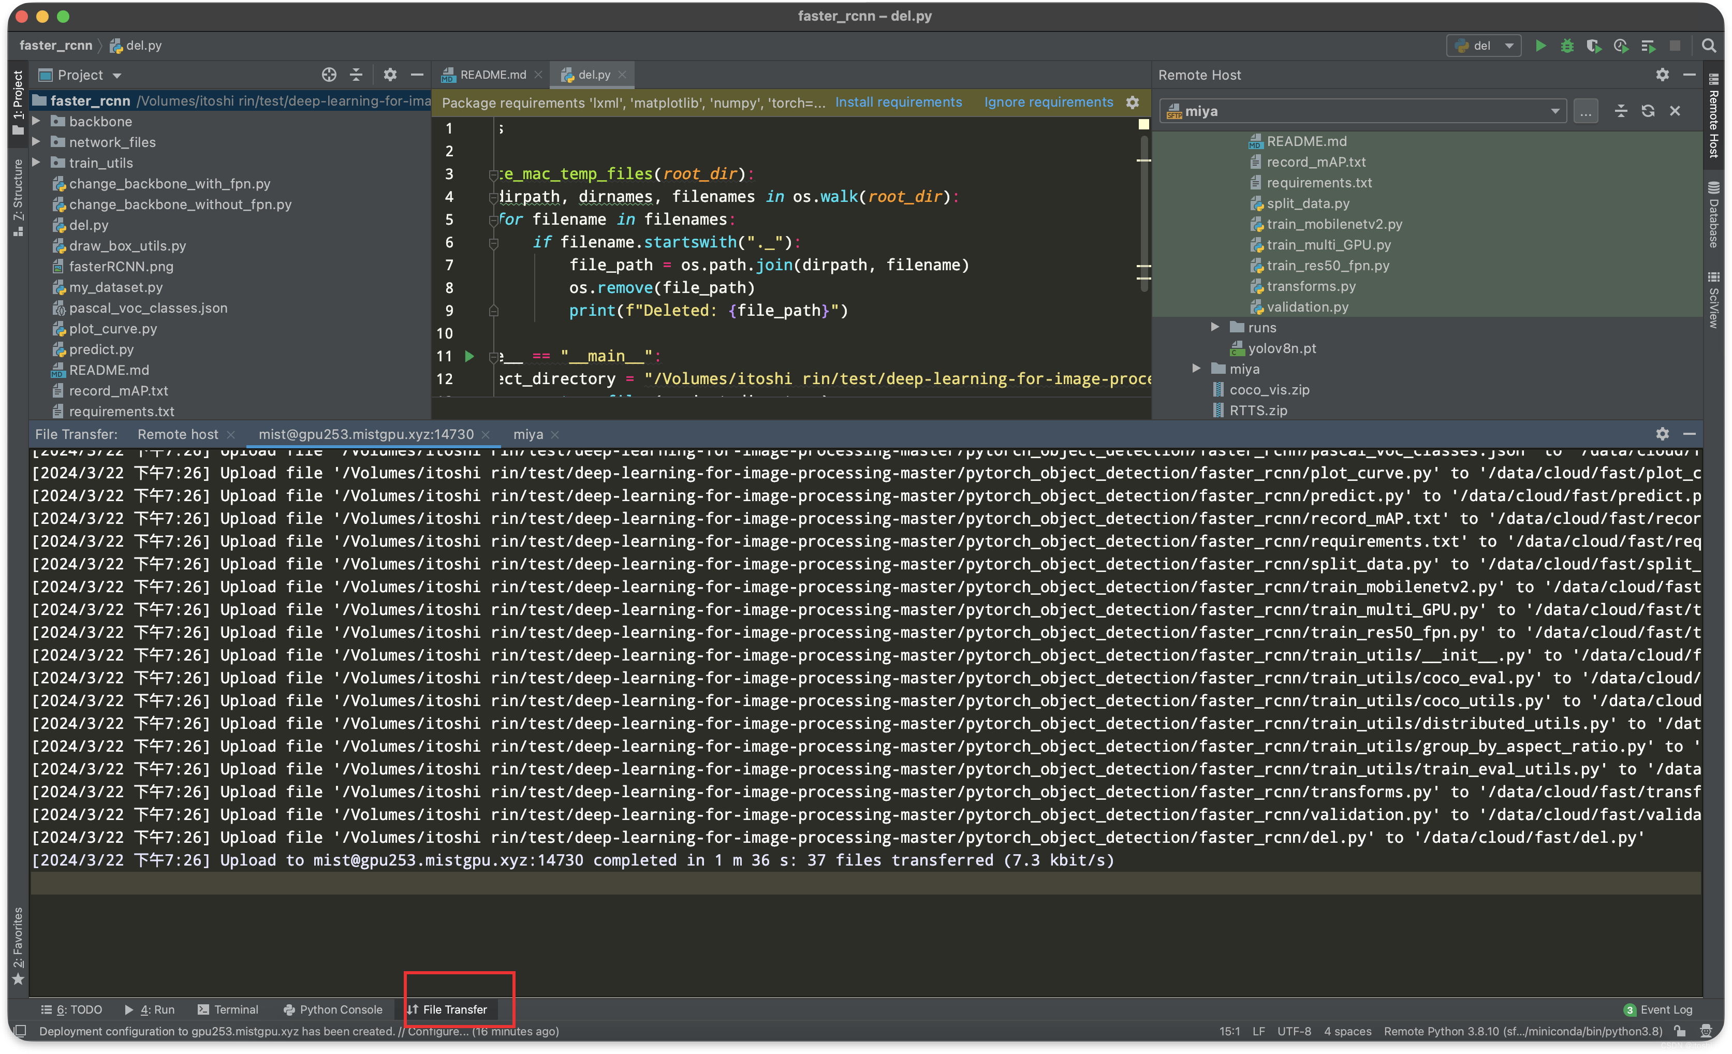Toggle the SciView side tab
Viewport: 1732px width, 1054px height.
click(x=1714, y=300)
